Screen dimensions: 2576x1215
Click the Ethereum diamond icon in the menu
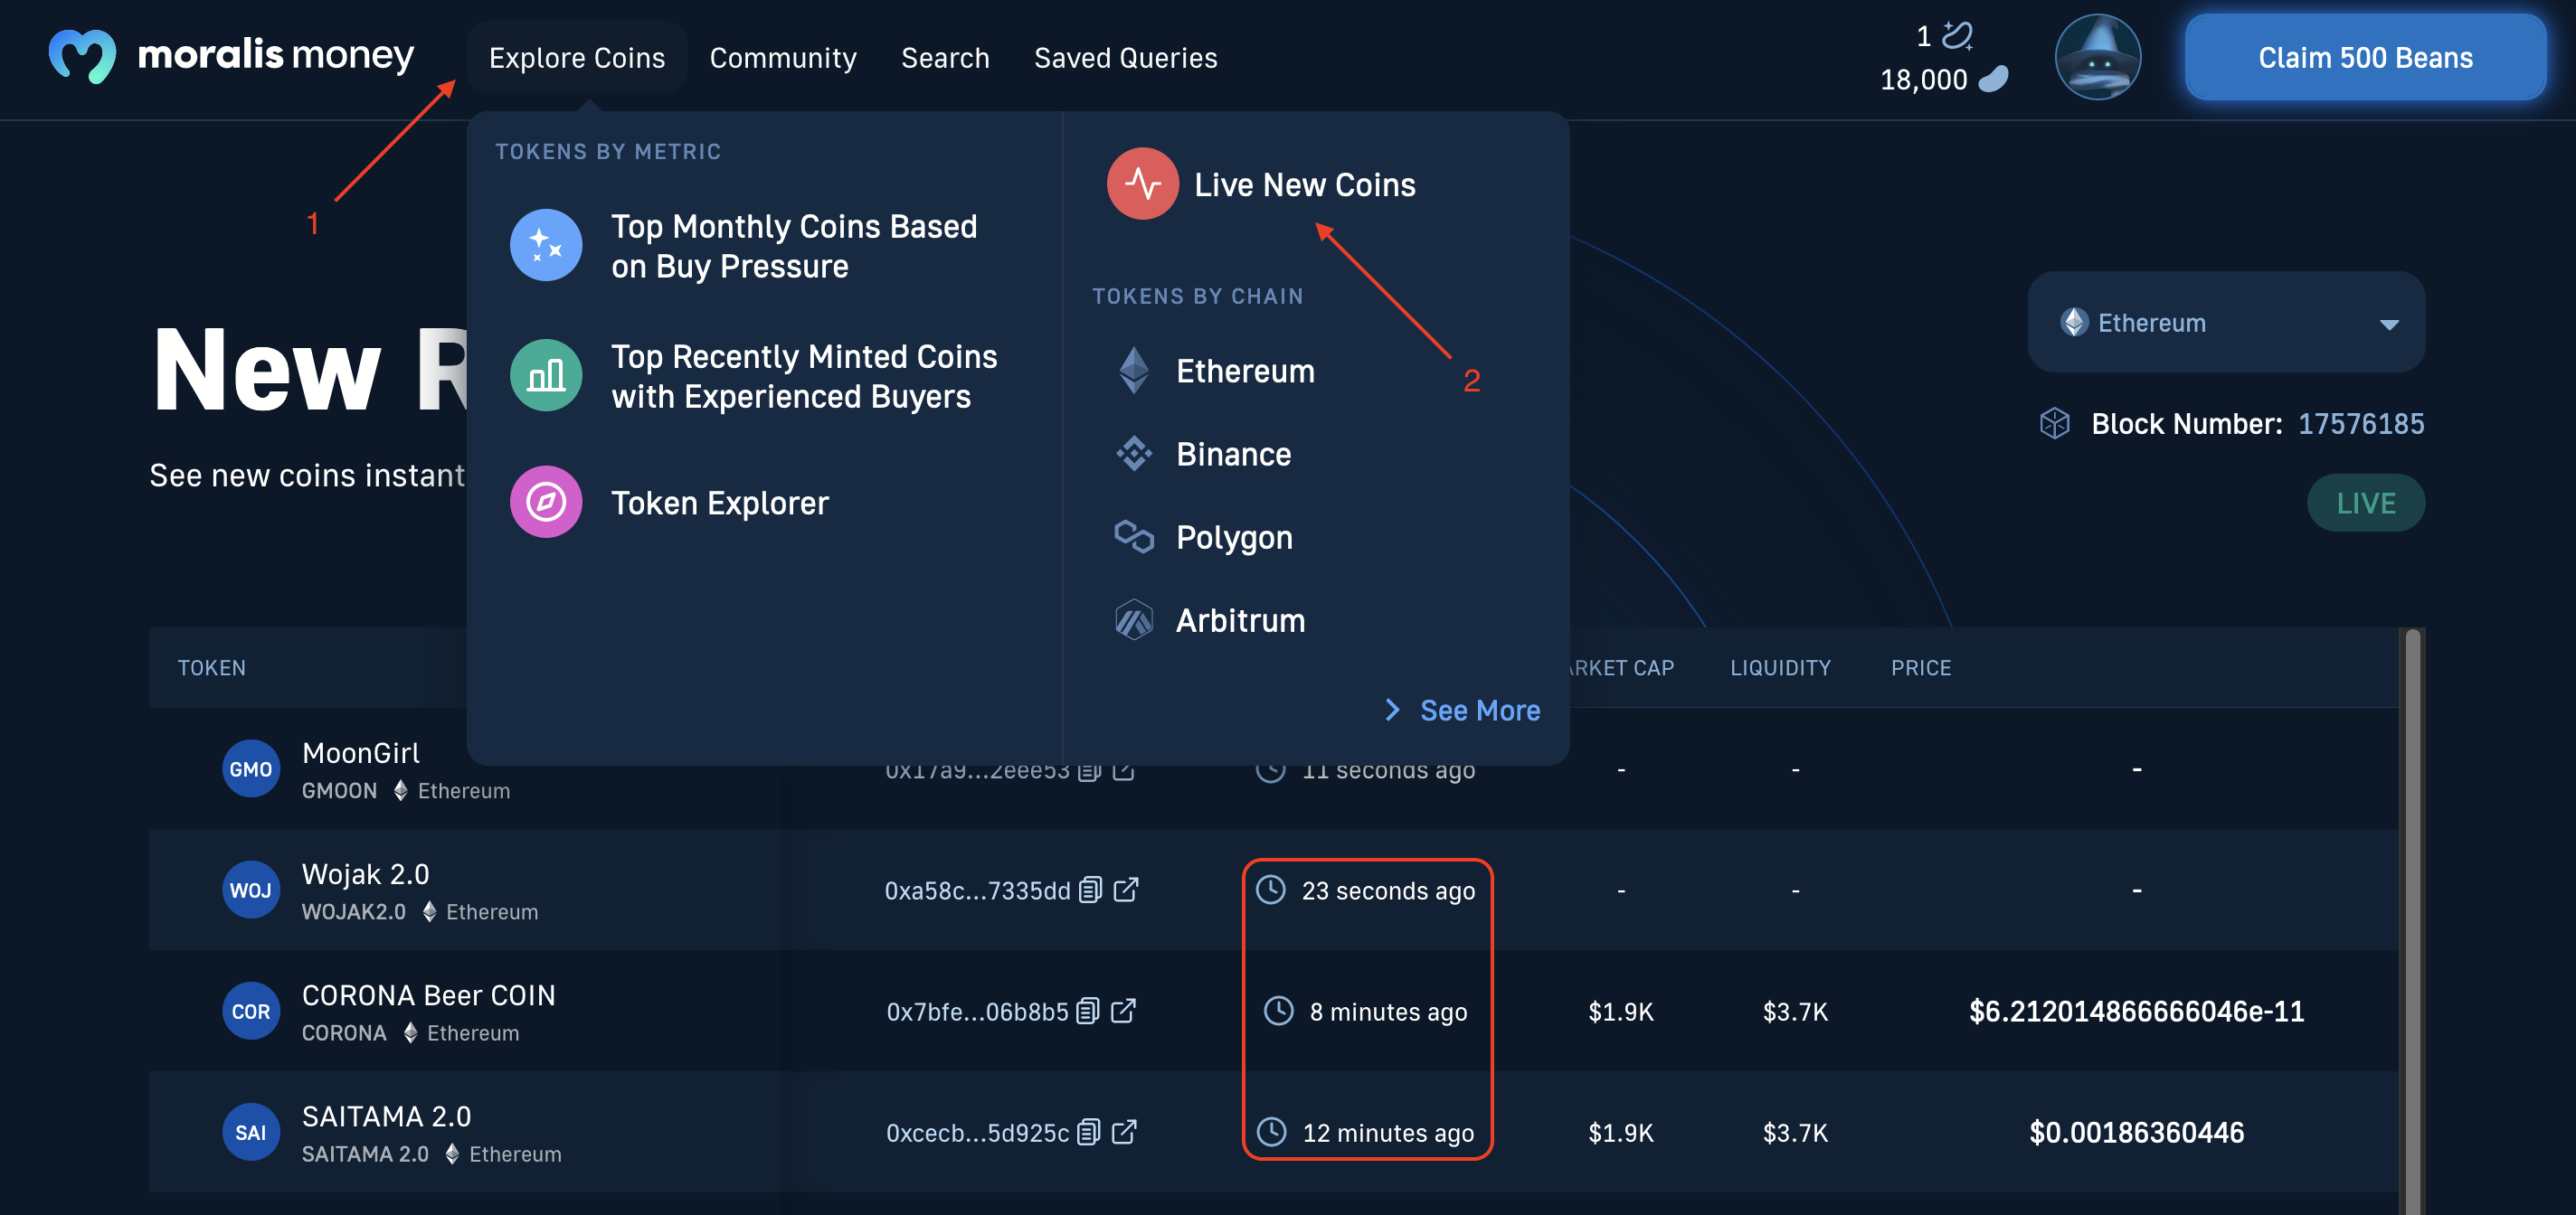(x=1133, y=371)
